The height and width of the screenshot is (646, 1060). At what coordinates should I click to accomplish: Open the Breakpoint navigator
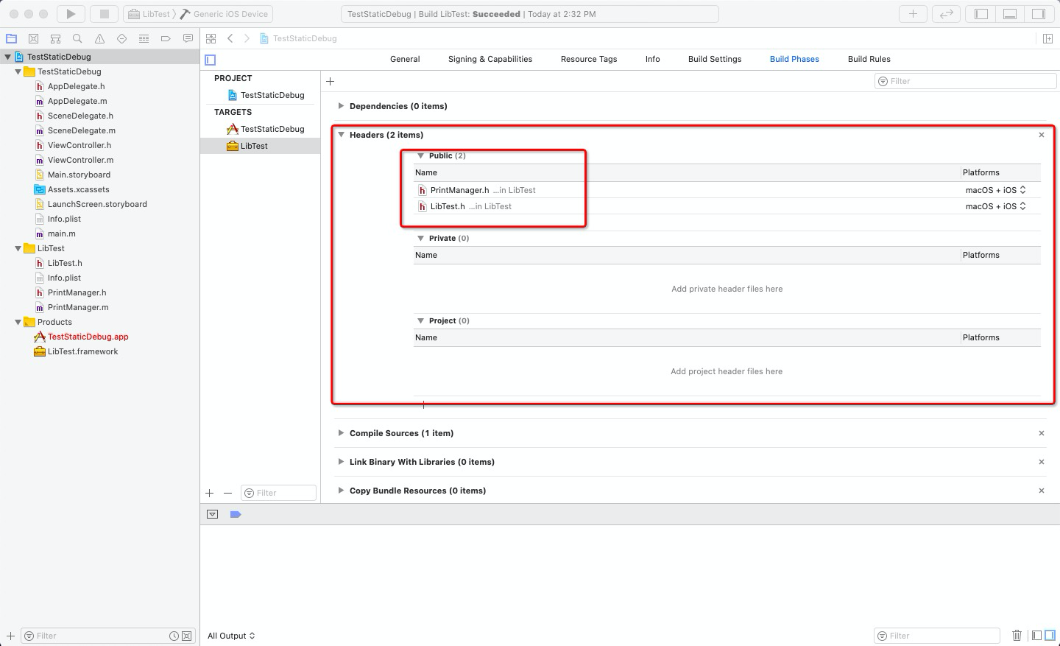166,38
